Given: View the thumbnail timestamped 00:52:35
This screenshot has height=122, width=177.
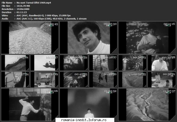Looking at the screenshot, I should click(133, 80).
